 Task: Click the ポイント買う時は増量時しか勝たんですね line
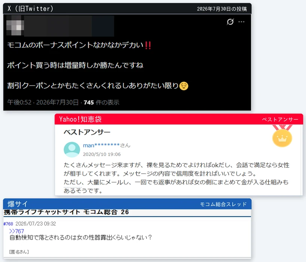pos(75,65)
